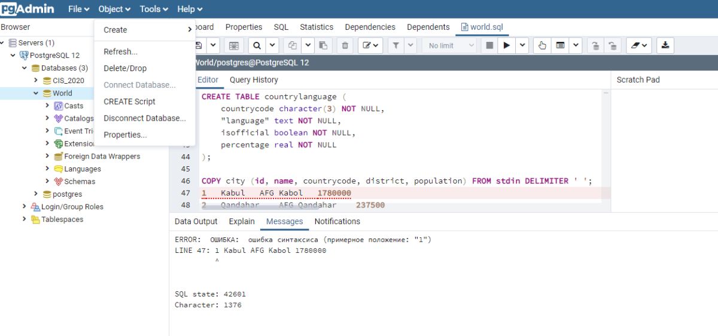Switch to the Properties tab
This screenshot has height=336, width=718.
click(x=244, y=27)
